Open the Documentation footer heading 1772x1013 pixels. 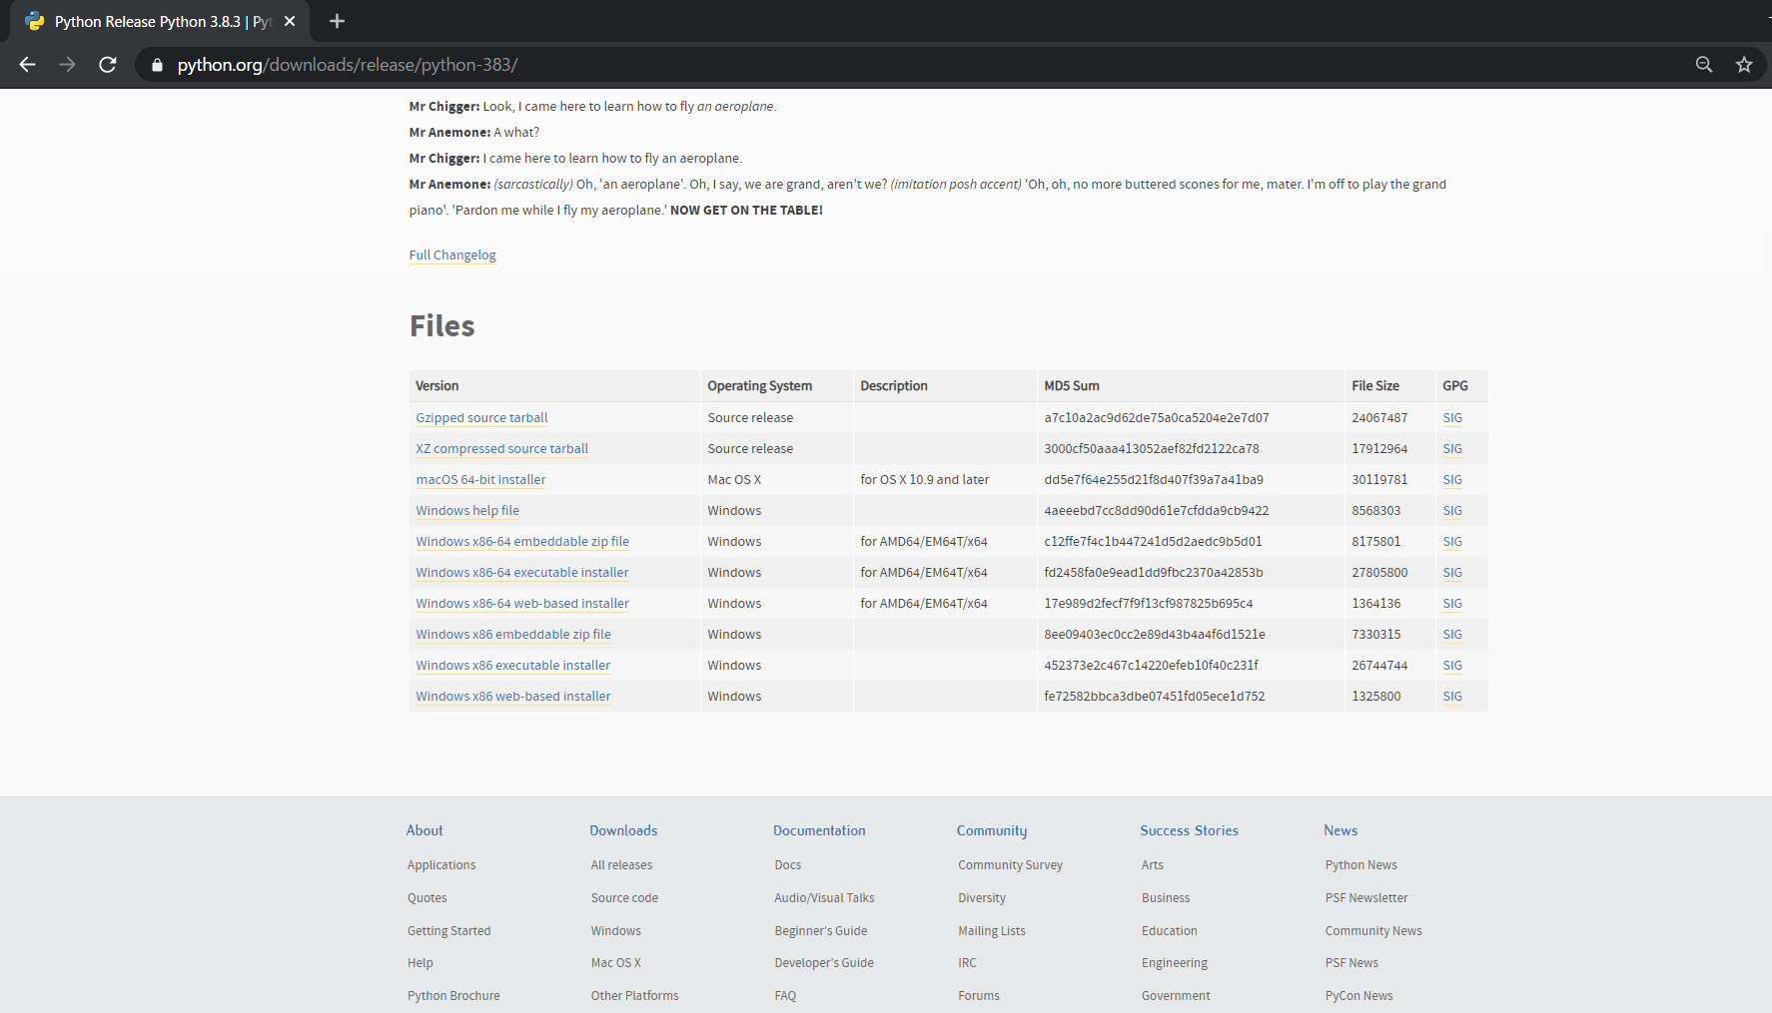[x=819, y=830]
